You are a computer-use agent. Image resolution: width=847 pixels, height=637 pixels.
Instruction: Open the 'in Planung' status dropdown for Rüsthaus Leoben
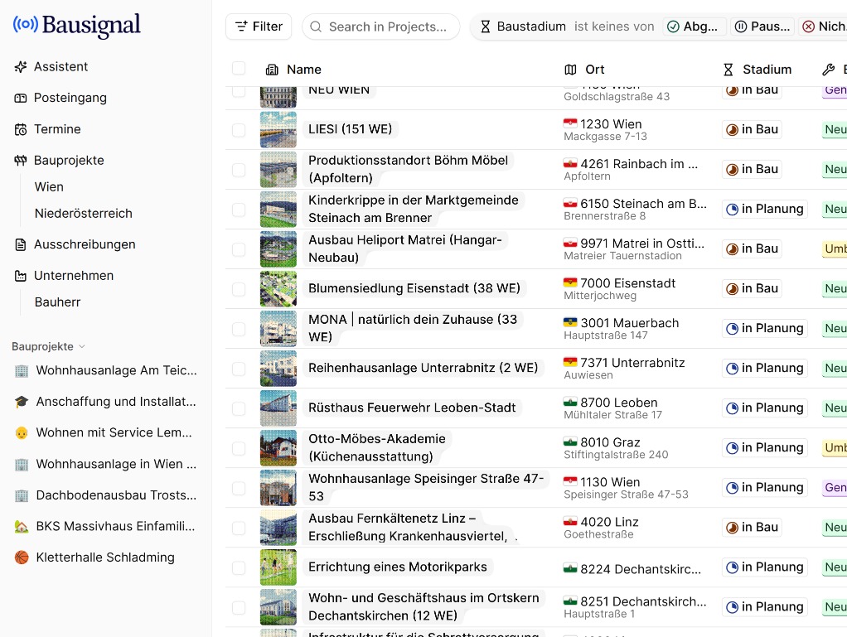tap(764, 408)
